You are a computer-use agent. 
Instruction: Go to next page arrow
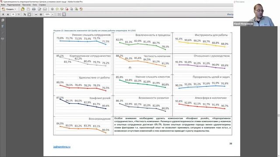pos(8,14)
